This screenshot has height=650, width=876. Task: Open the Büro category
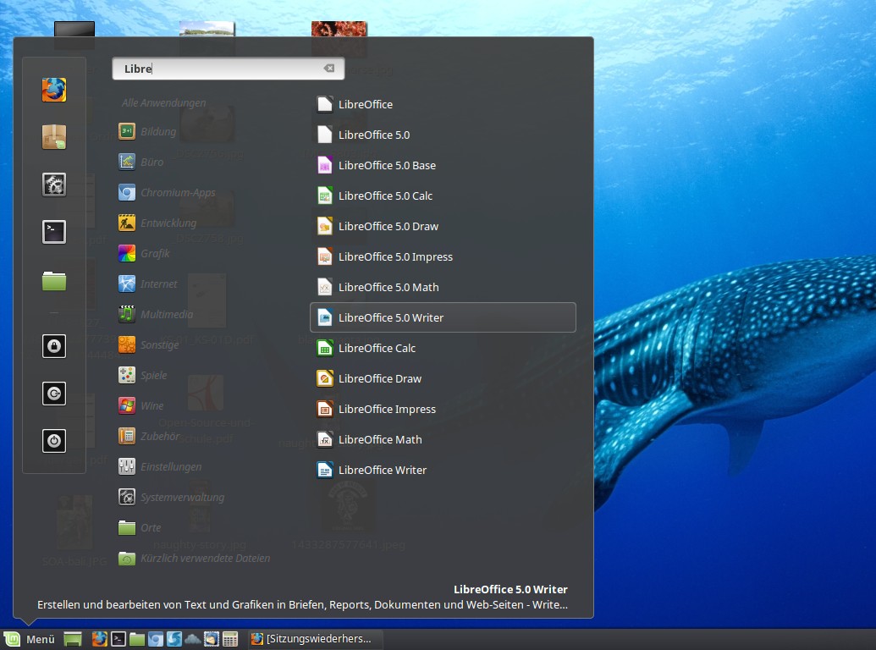tap(141, 162)
